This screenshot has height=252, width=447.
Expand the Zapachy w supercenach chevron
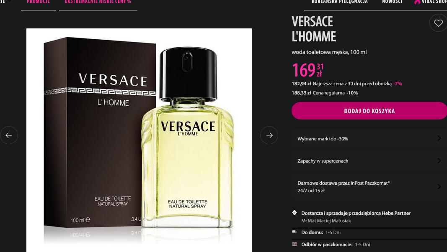pyautogui.click(x=439, y=161)
